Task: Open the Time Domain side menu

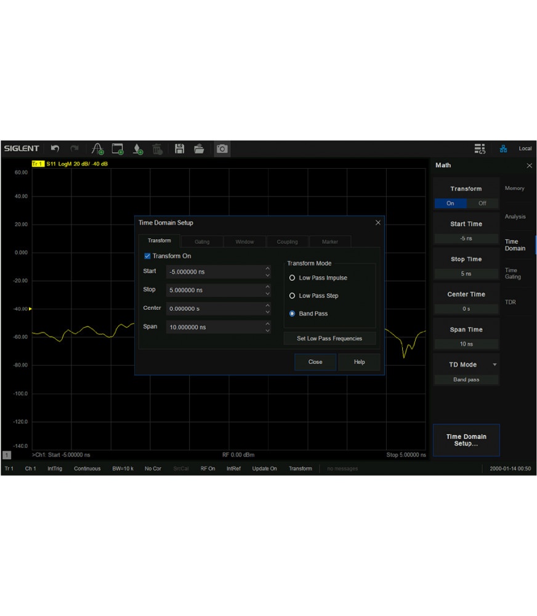Action: [x=515, y=245]
